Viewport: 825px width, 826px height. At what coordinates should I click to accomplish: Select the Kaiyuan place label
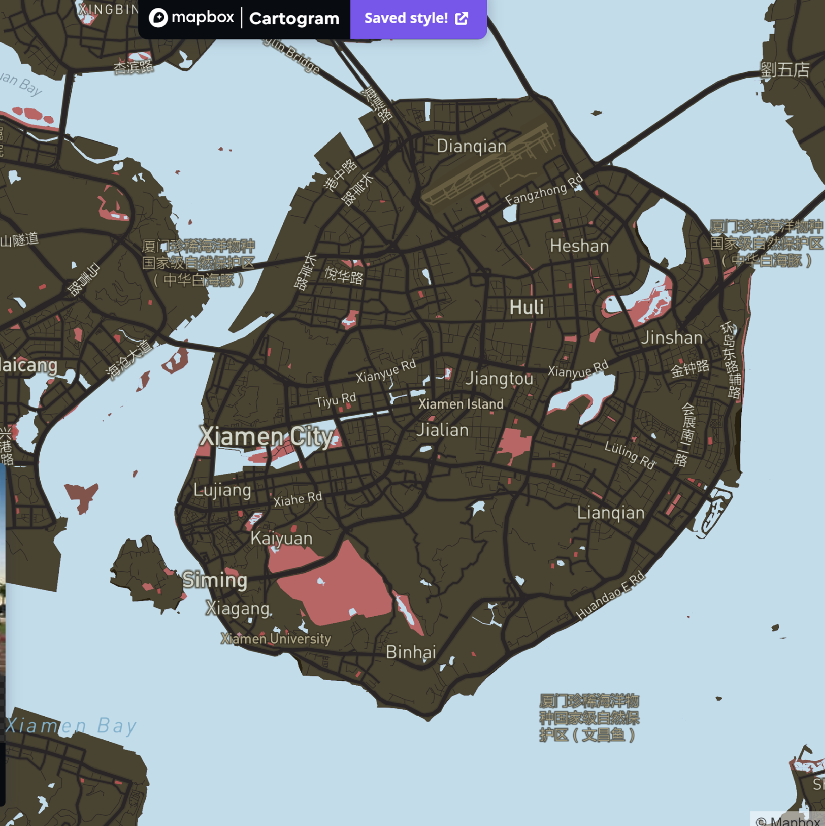click(x=281, y=538)
